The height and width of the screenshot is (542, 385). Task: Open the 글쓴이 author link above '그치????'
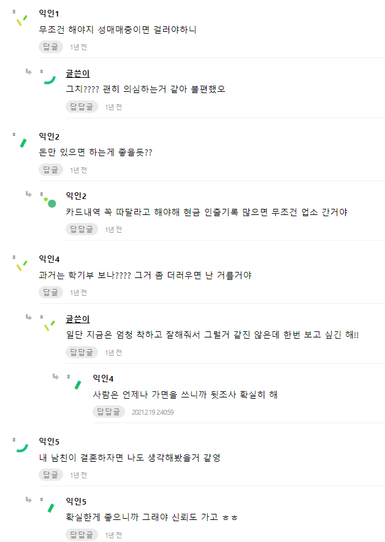pos(78,73)
